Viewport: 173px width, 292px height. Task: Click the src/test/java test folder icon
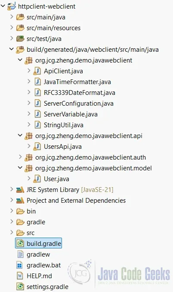click(x=20, y=39)
